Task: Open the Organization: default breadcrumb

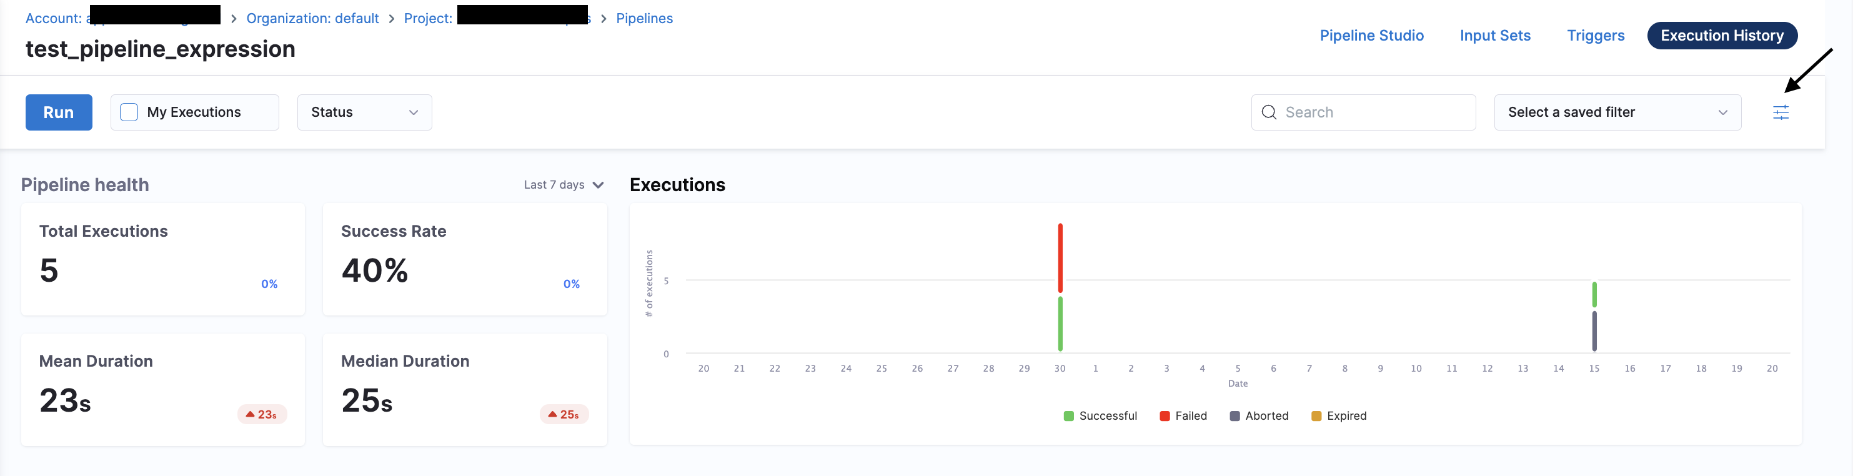Action: (x=312, y=18)
